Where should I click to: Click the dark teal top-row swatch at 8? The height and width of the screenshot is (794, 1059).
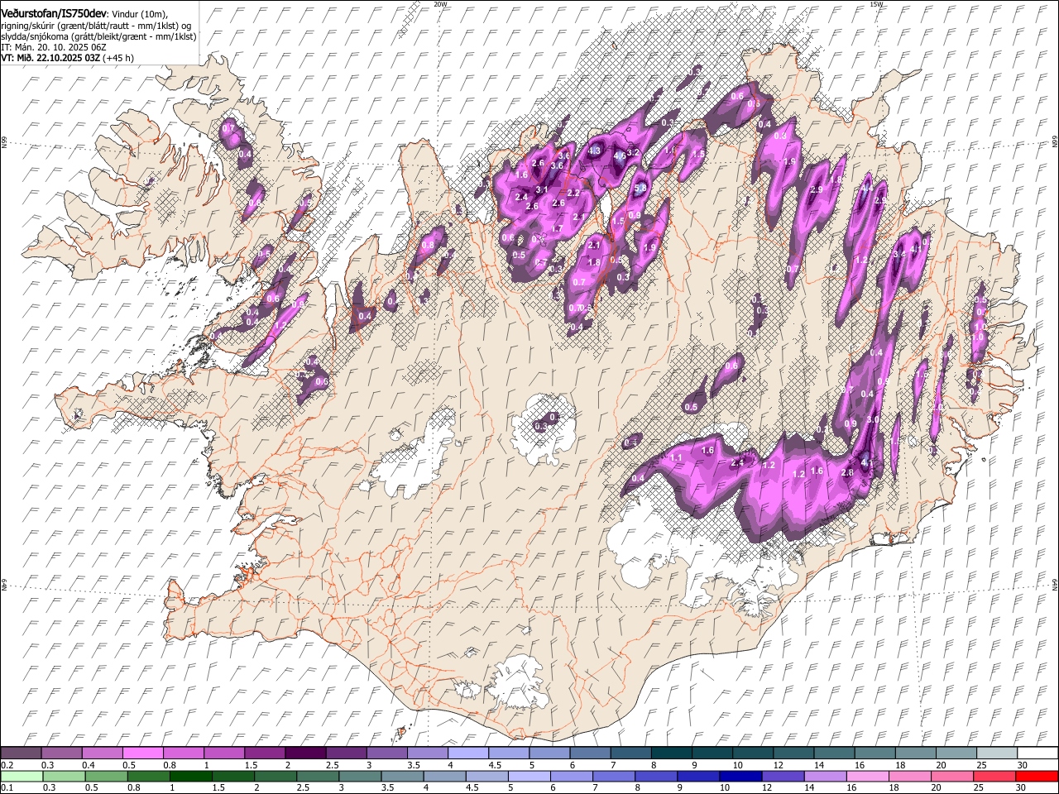coord(671,753)
